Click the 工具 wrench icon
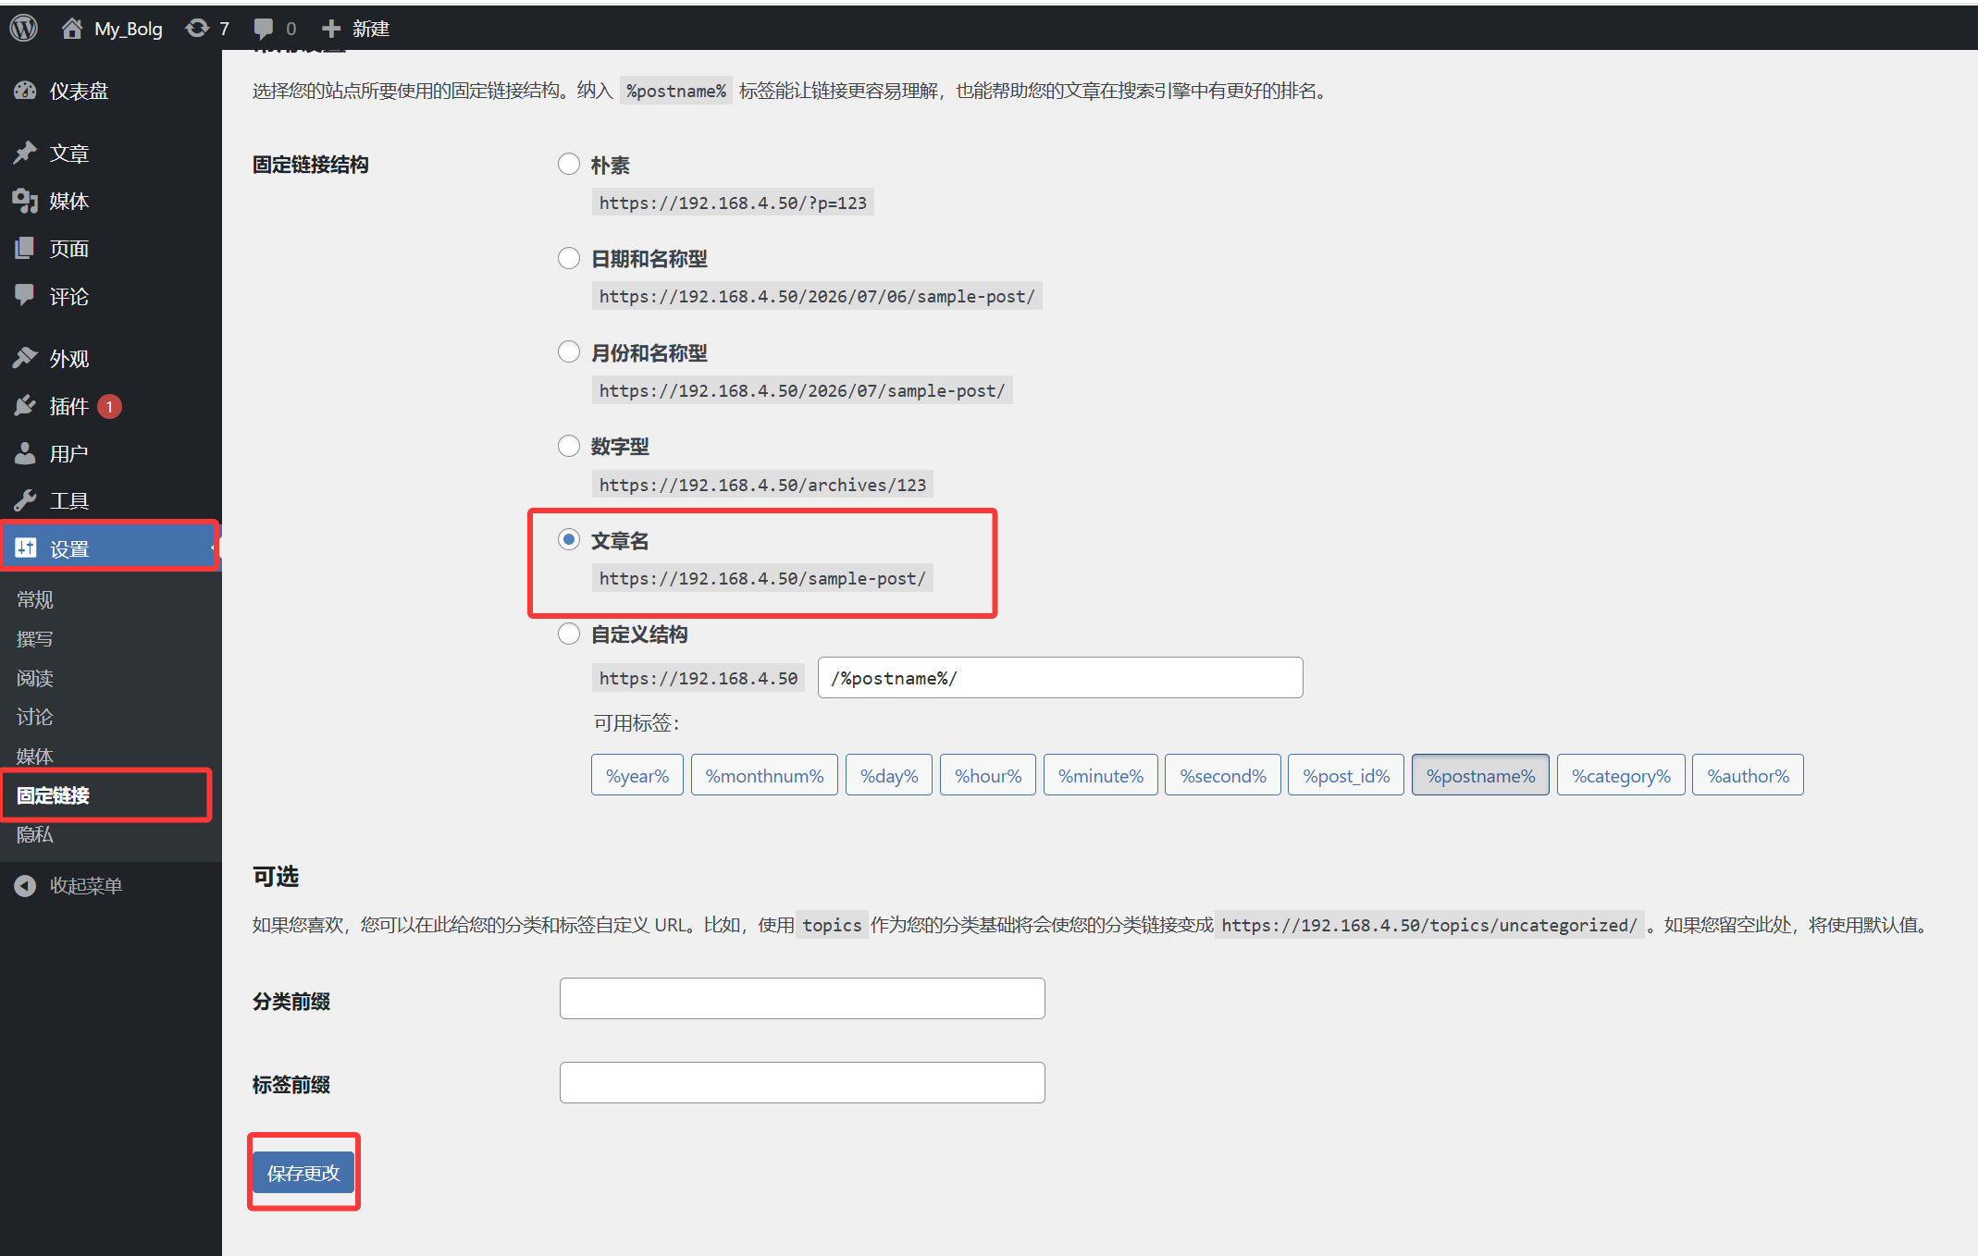Image resolution: width=1978 pixels, height=1256 pixels. (26, 500)
